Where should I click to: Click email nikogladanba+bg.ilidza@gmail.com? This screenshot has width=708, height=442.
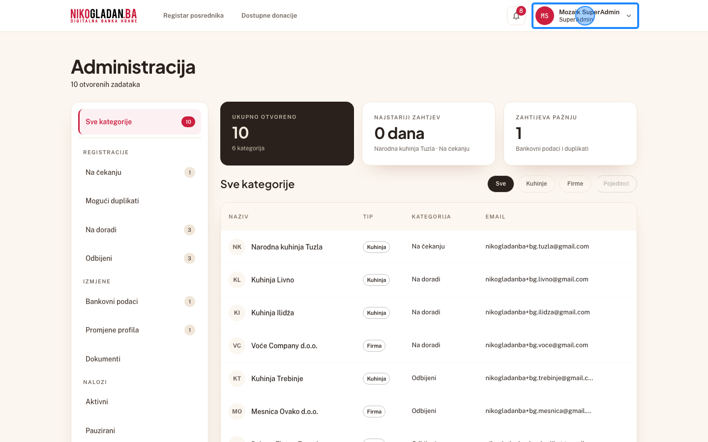click(537, 312)
